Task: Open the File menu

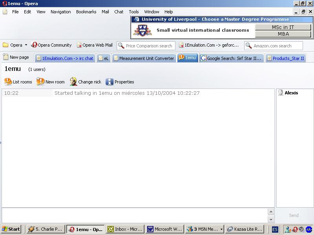Action: (x=15, y=12)
